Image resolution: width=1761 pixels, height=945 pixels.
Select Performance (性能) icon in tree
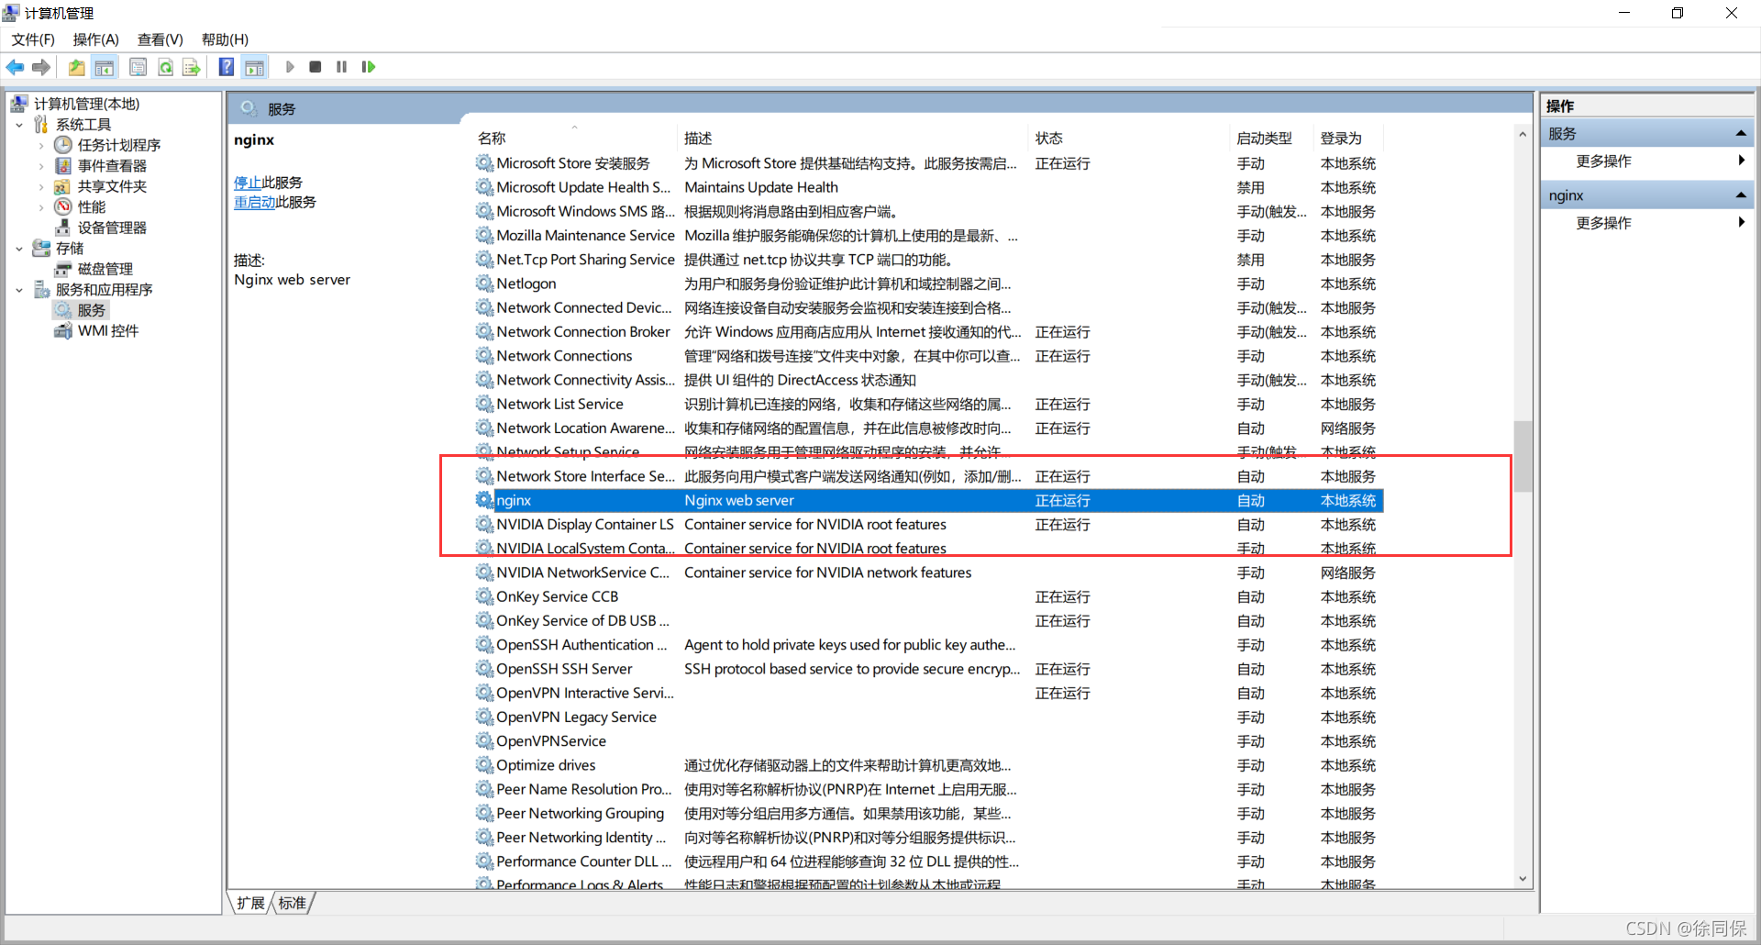(x=63, y=207)
